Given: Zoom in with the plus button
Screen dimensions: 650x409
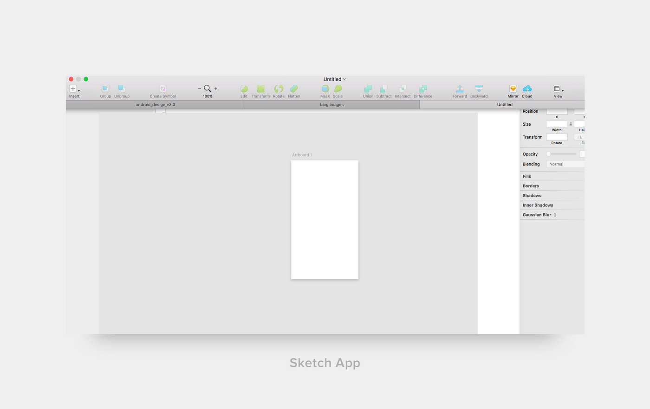Looking at the screenshot, I should [x=216, y=89].
